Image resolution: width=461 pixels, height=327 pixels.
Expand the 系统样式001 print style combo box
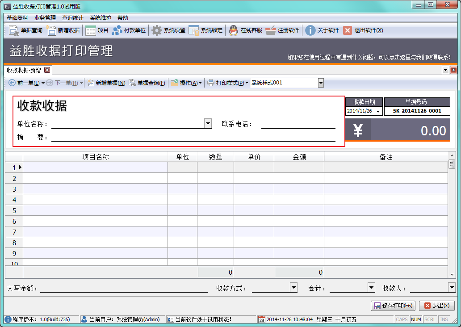click(x=321, y=83)
